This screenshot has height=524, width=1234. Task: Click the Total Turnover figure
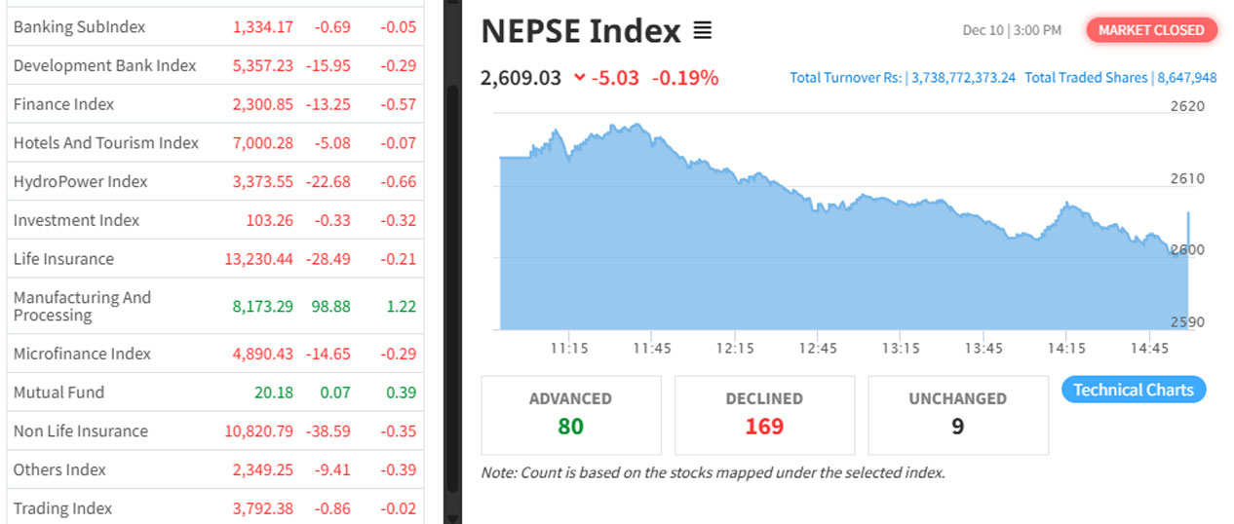[963, 78]
